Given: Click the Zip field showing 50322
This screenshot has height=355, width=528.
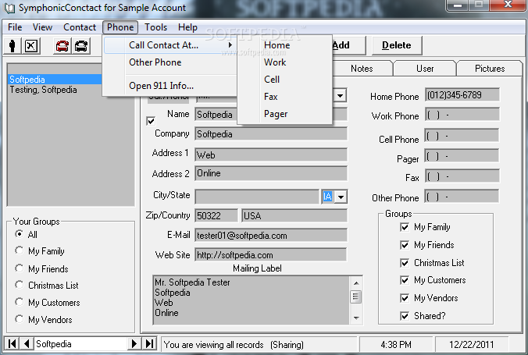Looking at the screenshot, I should pyautogui.click(x=216, y=215).
